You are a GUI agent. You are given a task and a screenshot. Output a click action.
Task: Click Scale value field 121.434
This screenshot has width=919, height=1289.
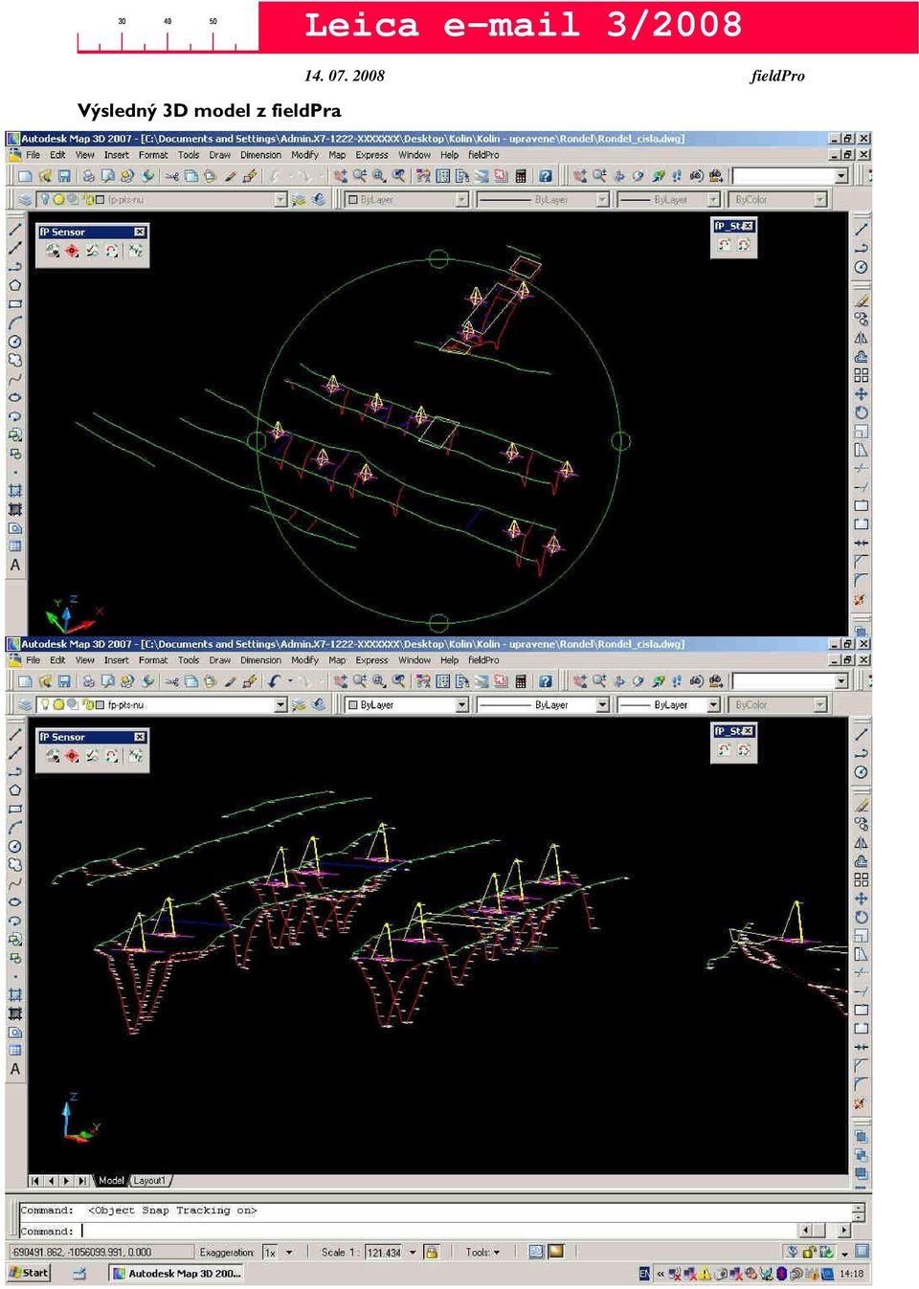click(385, 1252)
